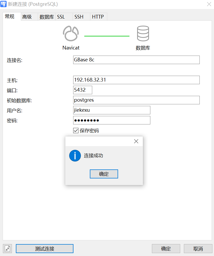Select the 数据库 tab
Image resolution: width=214 pixels, height=256 pixels.
click(x=46, y=16)
